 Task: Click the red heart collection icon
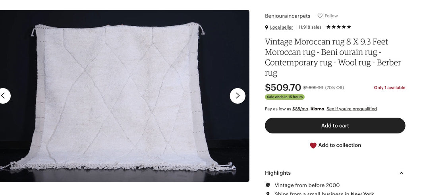313,145
